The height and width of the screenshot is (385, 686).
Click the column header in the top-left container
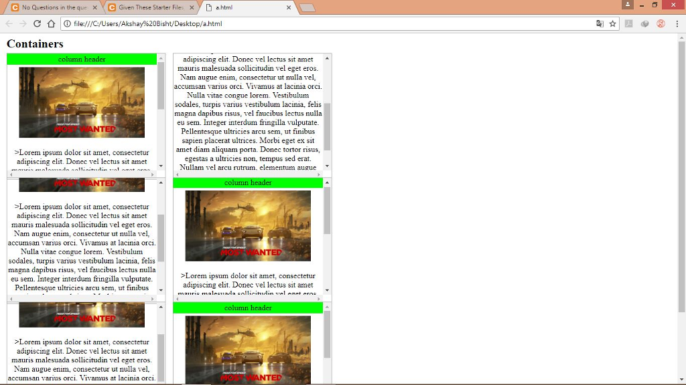pos(82,59)
